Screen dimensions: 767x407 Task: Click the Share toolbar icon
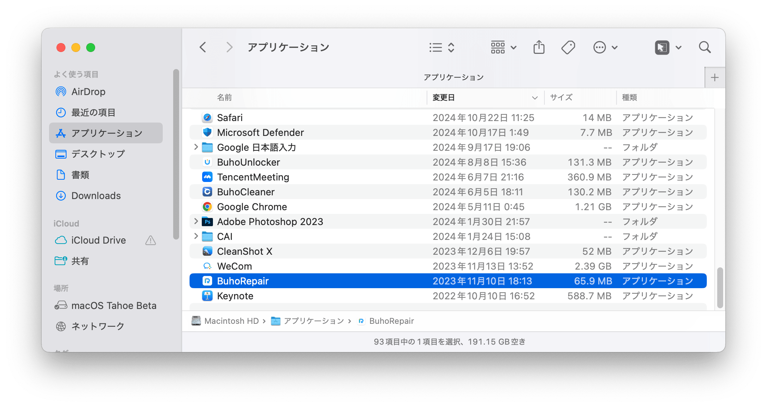point(539,47)
